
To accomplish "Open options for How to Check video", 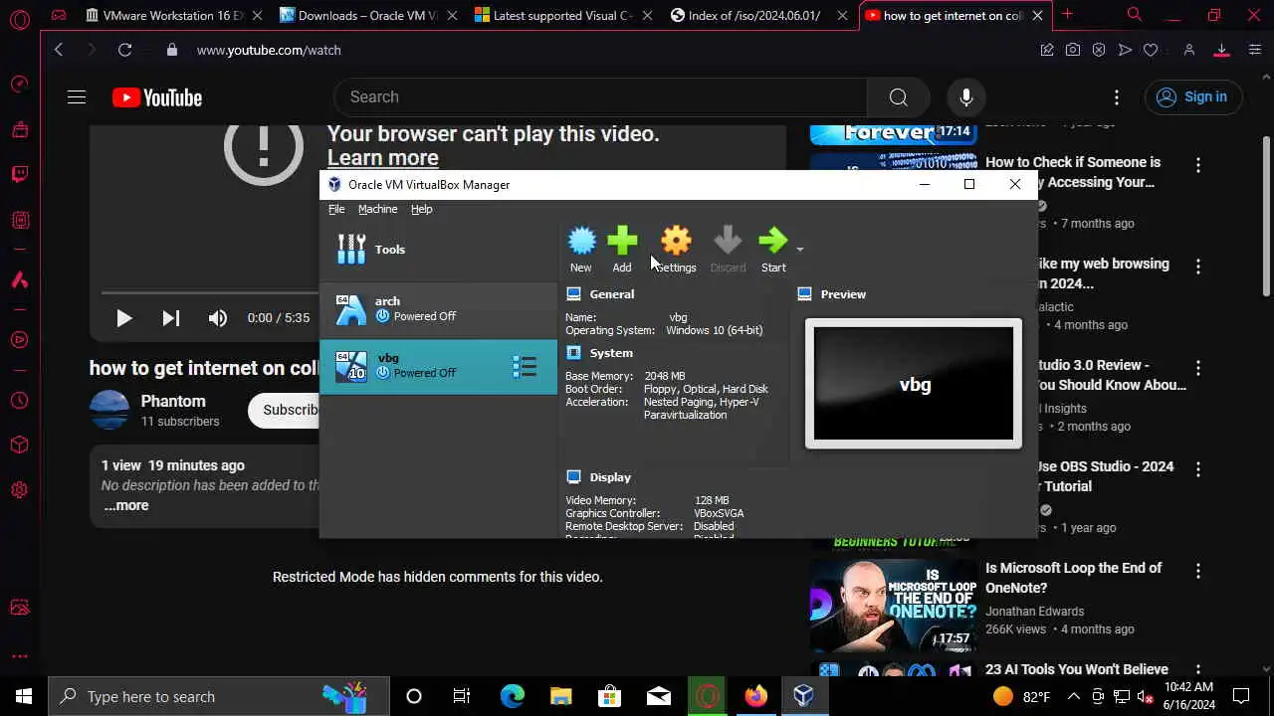I will [x=1198, y=166].
